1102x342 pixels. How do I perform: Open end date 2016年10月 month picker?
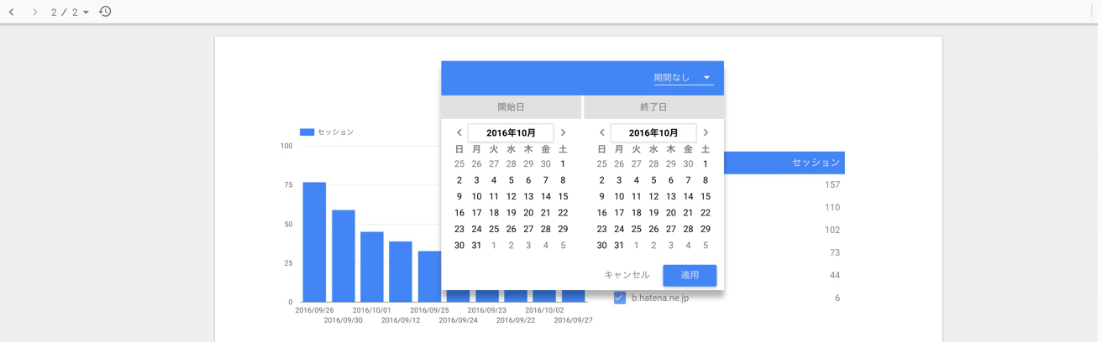pos(653,132)
